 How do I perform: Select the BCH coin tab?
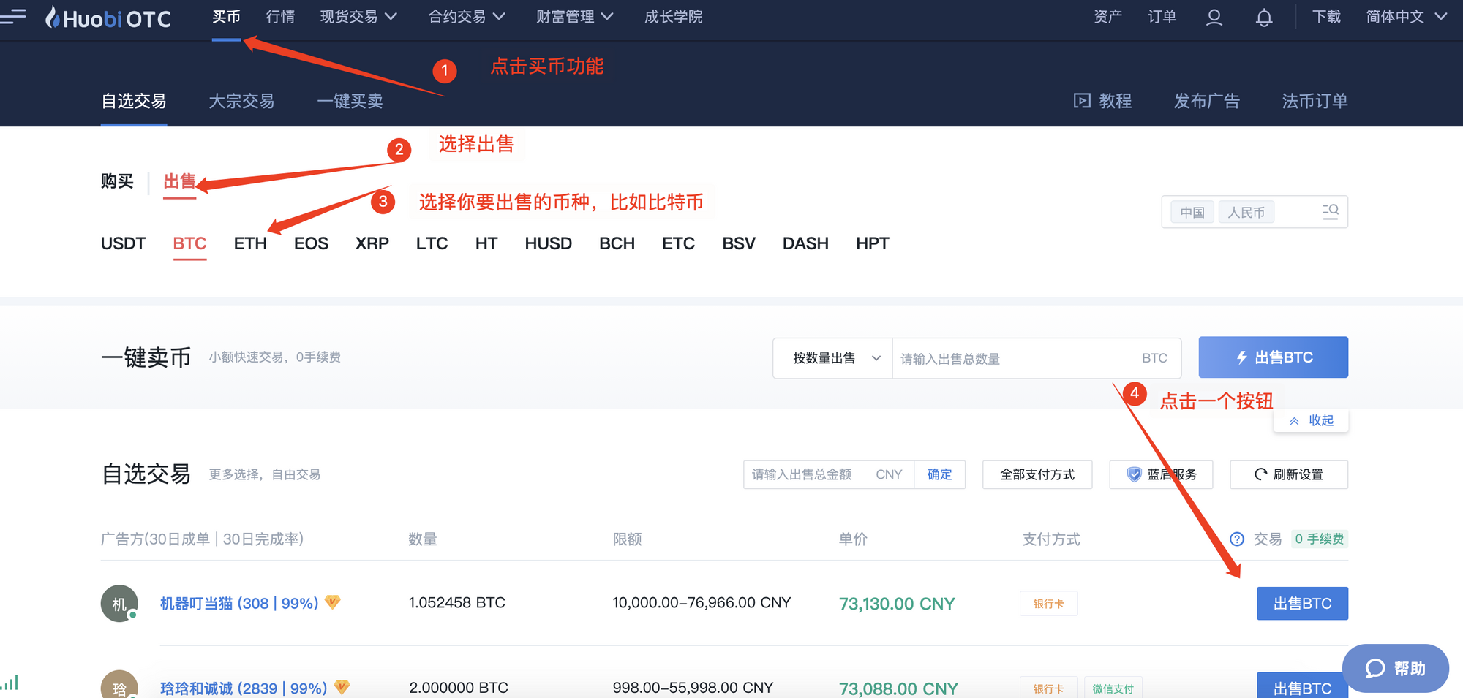(x=617, y=243)
